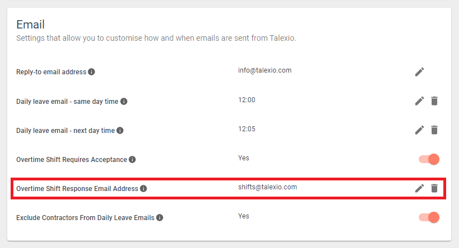Edit Daily leave email next day time

click(419, 130)
